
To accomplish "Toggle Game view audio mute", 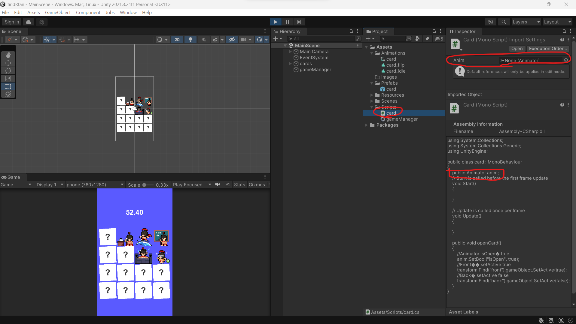I will (218, 185).
